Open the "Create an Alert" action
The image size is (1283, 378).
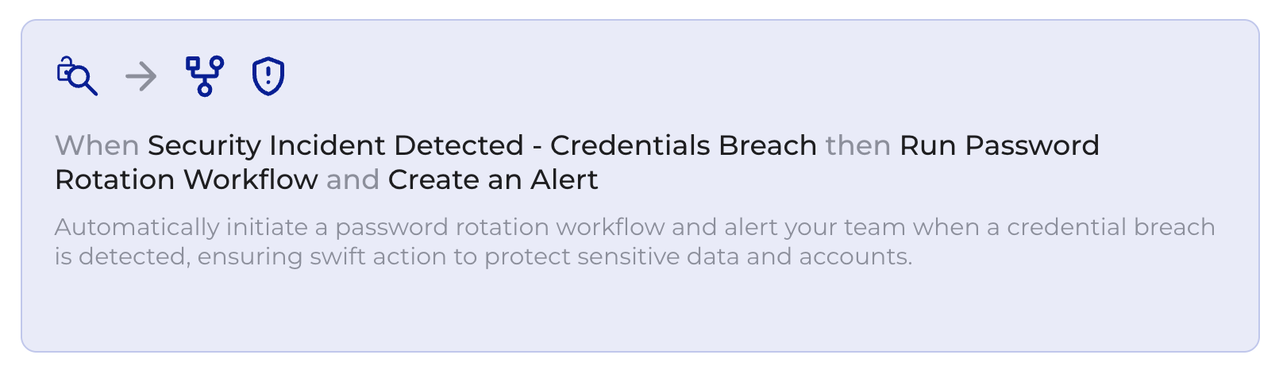(492, 180)
